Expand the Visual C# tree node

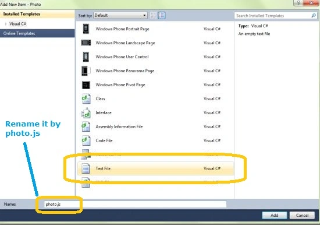6,24
